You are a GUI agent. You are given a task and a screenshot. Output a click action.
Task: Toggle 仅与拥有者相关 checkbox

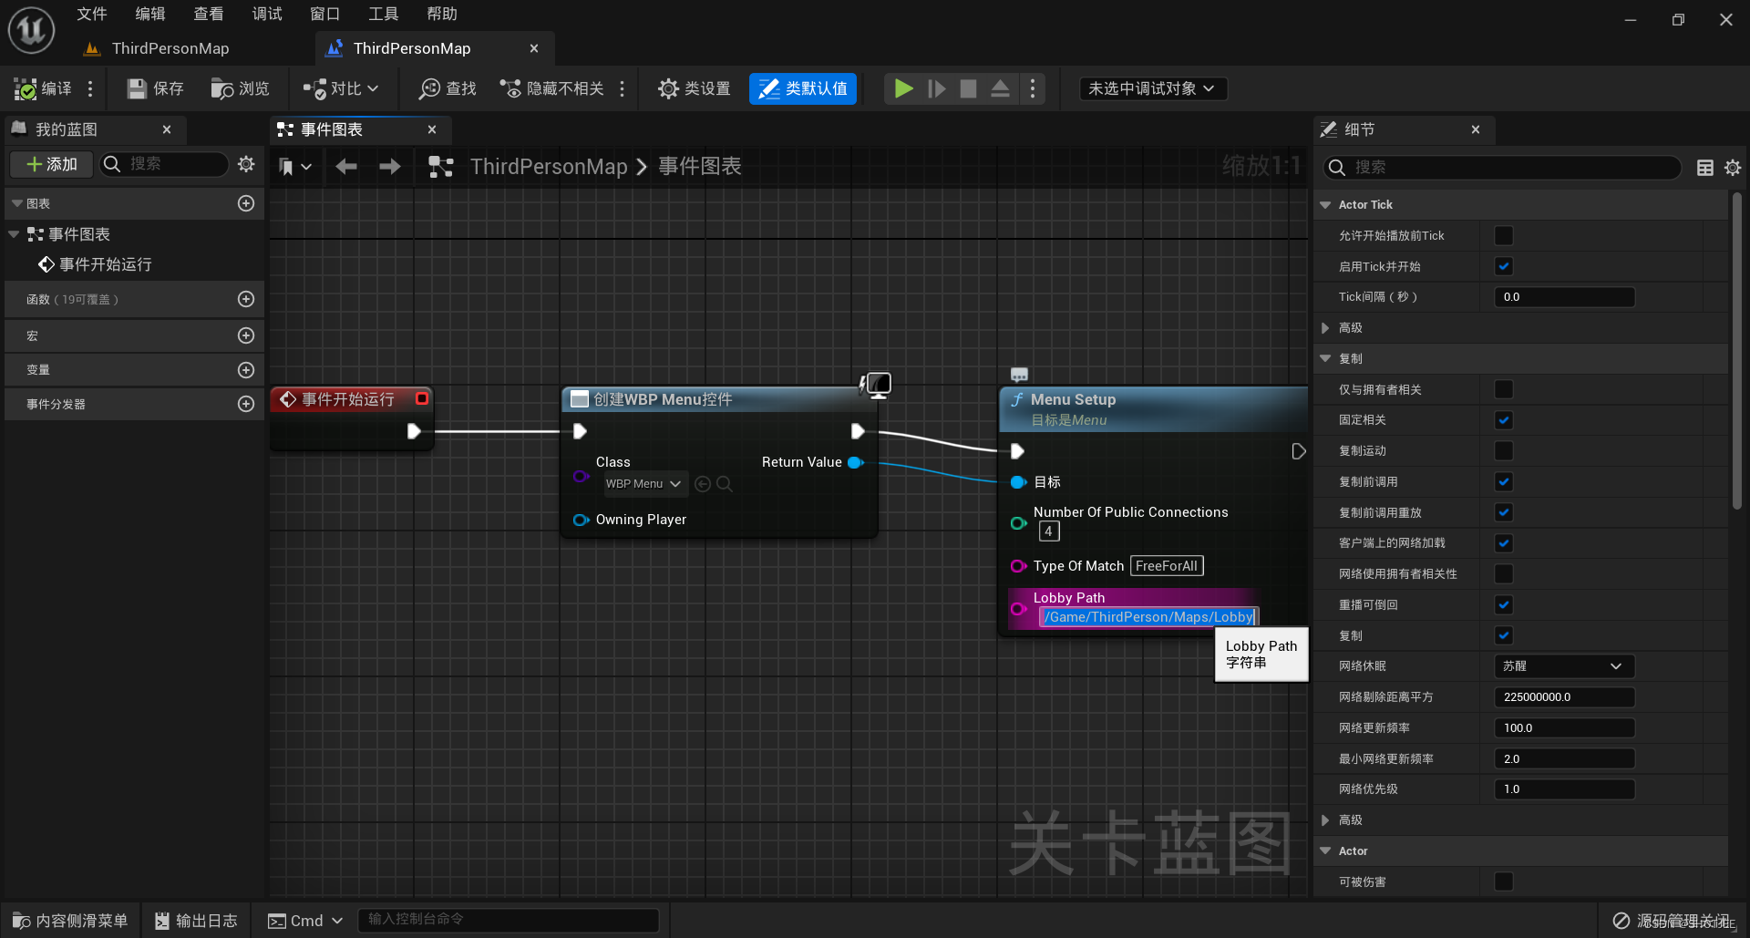(x=1504, y=389)
